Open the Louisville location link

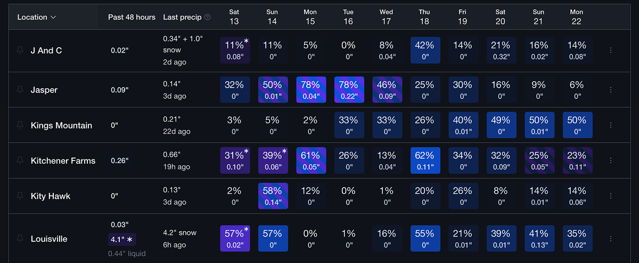[49, 239]
